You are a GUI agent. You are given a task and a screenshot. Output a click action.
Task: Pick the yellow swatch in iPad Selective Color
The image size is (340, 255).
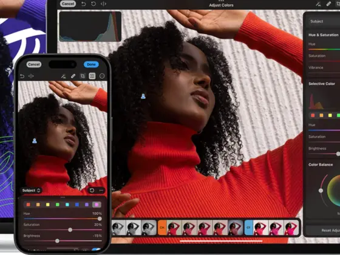click(x=330, y=115)
